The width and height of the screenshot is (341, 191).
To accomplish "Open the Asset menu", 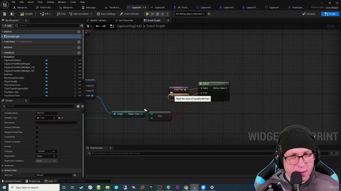I will [x=30, y=2].
